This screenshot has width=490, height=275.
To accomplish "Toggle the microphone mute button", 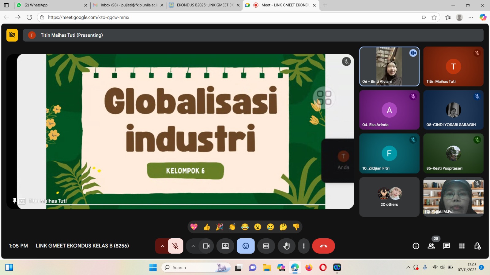I will pyautogui.click(x=175, y=246).
